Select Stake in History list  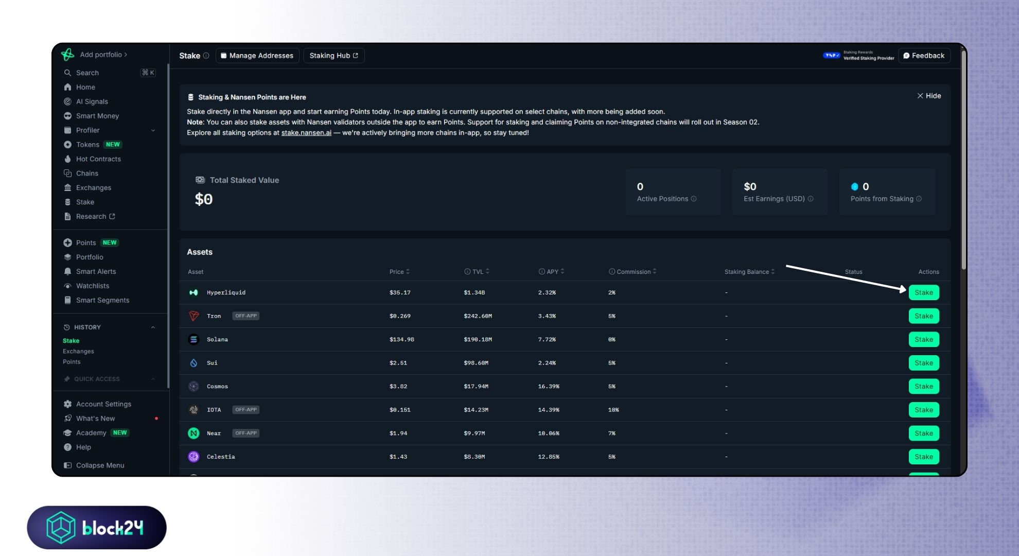(71, 341)
